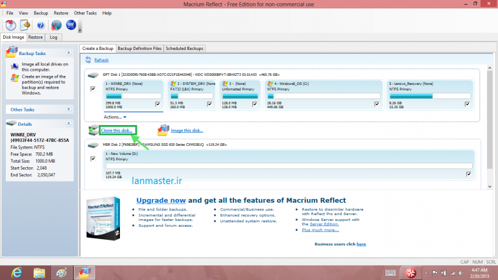The width and height of the screenshot is (498, 280).
Task: Click the Action Center flag tray icon
Action: click(x=435, y=273)
